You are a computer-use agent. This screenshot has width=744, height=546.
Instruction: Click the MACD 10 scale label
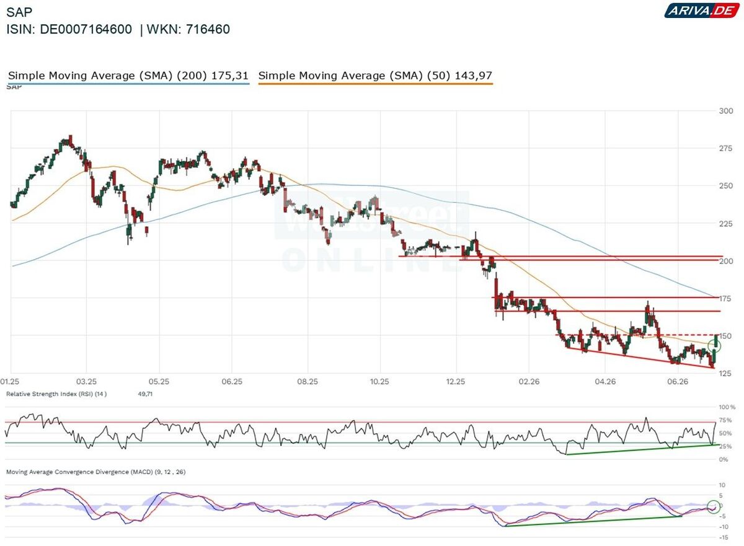pyautogui.click(x=722, y=485)
